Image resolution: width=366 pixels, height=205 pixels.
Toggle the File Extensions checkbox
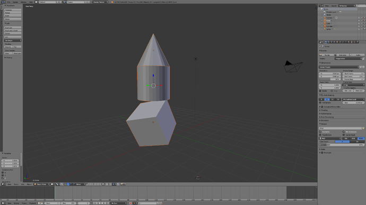(344, 132)
